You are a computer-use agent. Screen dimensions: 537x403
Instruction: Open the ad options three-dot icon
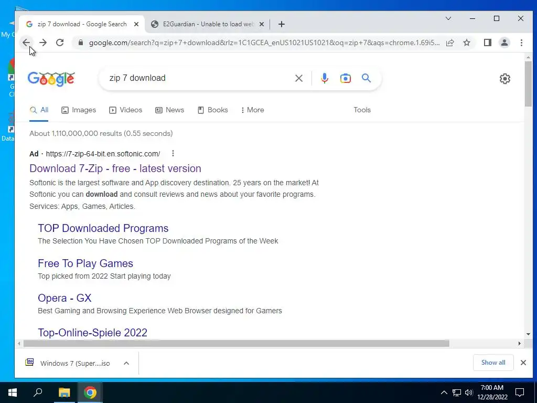tap(173, 154)
